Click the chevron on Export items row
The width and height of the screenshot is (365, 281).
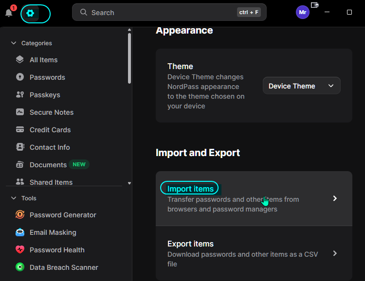coord(335,253)
